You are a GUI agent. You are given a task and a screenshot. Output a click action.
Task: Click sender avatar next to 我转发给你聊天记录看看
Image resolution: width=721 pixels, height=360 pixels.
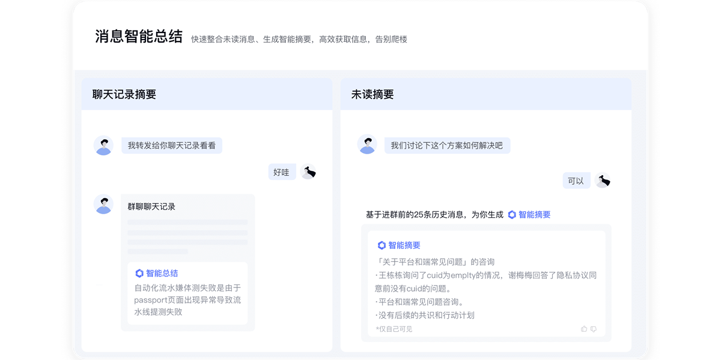(103, 145)
